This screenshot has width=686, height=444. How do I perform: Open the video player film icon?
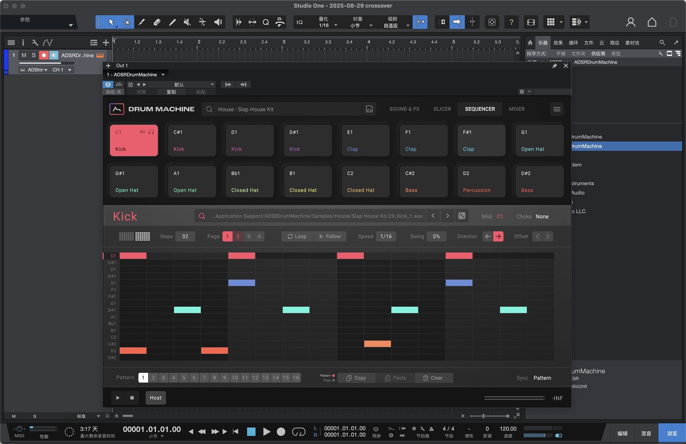tap(531, 22)
